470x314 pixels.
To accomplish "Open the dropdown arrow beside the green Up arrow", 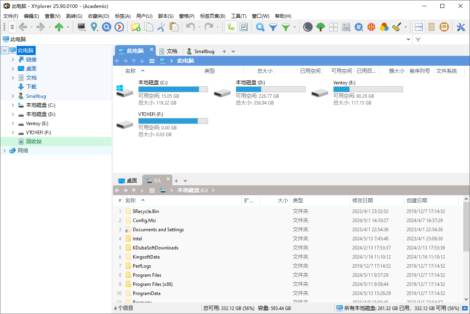I will [68, 27].
